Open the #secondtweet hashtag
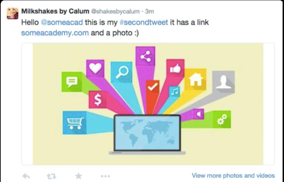 pyautogui.click(x=144, y=22)
